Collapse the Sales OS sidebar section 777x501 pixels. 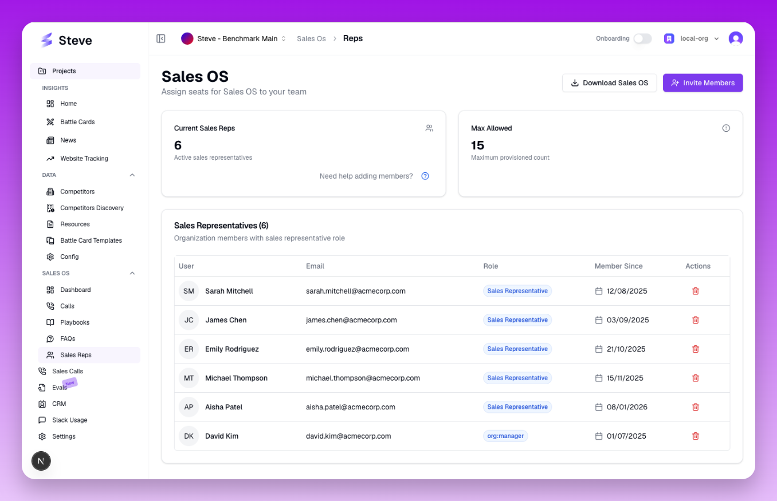point(132,273)
